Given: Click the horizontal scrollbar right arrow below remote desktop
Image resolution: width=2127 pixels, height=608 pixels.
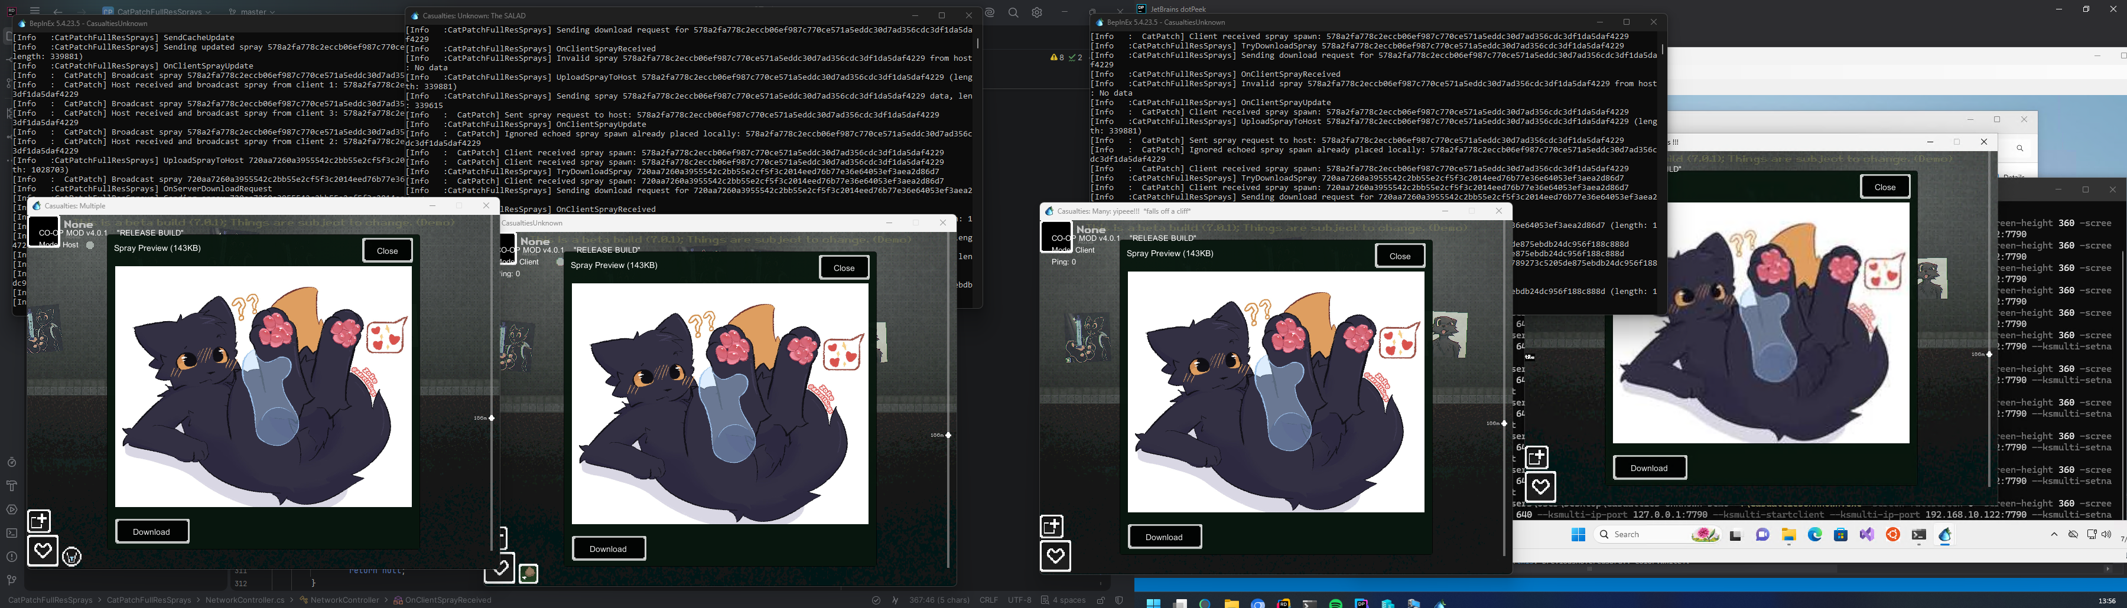Looking at the screenshot, I should tap(2107, 568).
